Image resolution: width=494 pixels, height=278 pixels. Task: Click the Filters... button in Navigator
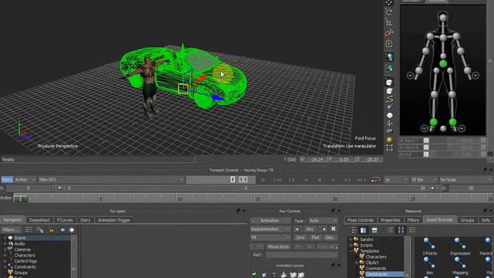tap(11, 230)
